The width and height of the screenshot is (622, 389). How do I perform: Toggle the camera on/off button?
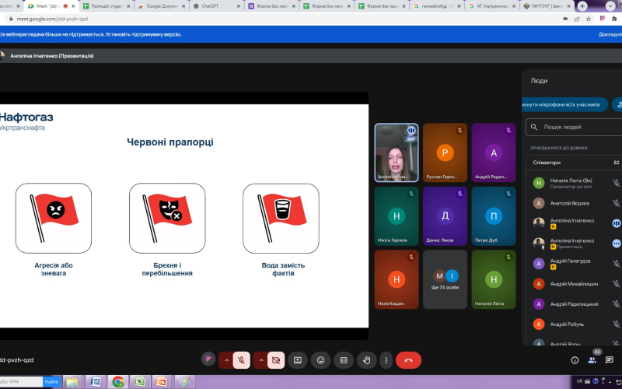coord(276,360)
